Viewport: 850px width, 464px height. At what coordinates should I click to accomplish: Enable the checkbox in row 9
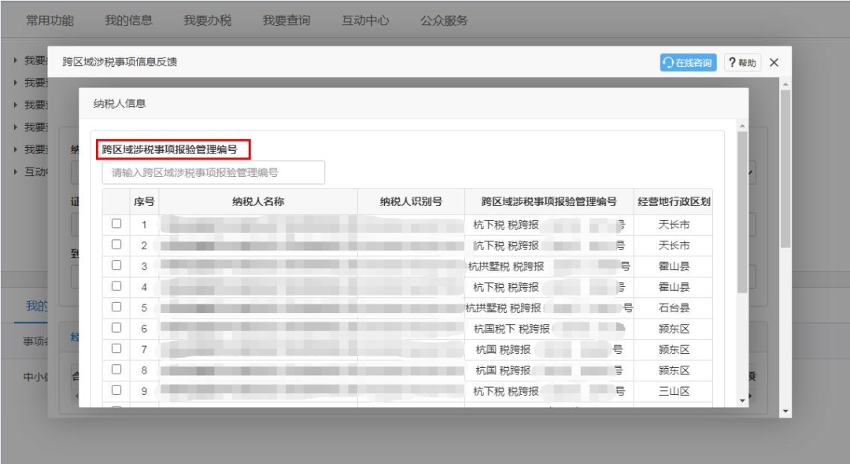tap(116, 390)
